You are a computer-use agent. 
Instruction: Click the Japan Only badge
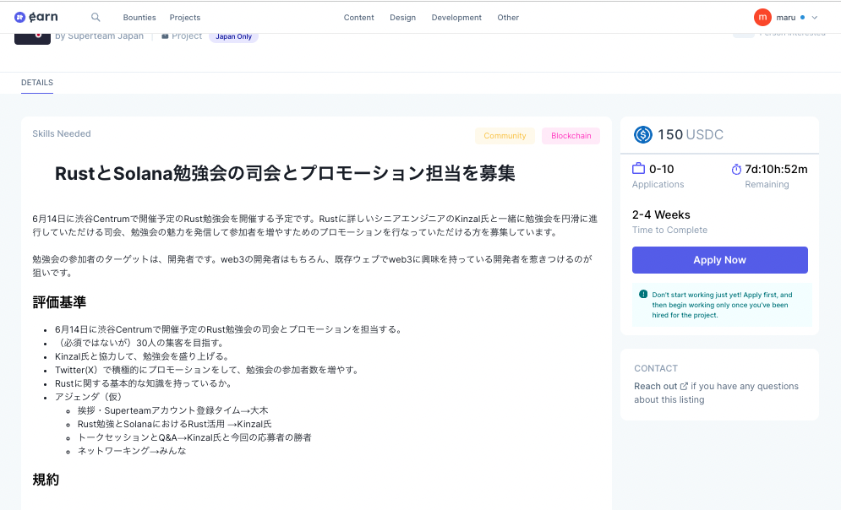[233, 36]
